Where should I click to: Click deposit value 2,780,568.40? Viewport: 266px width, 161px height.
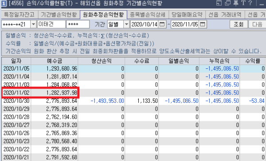[x=62, y=141]
